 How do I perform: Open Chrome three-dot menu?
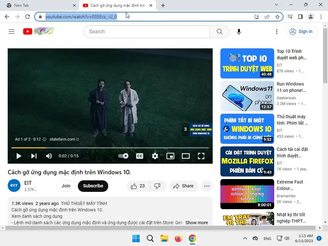coord(321,17)
